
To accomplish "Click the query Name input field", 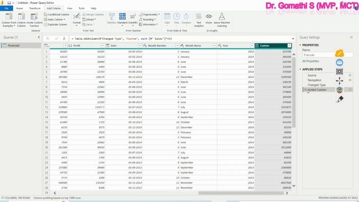I will pos(328,55).
